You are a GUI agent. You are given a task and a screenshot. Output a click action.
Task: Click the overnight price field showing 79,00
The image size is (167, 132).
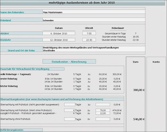[103, 110]
